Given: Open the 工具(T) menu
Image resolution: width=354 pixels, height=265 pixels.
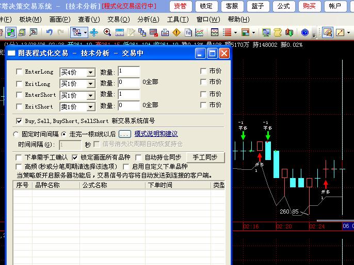Looking at the screenshot, I should tap(179, 20).
